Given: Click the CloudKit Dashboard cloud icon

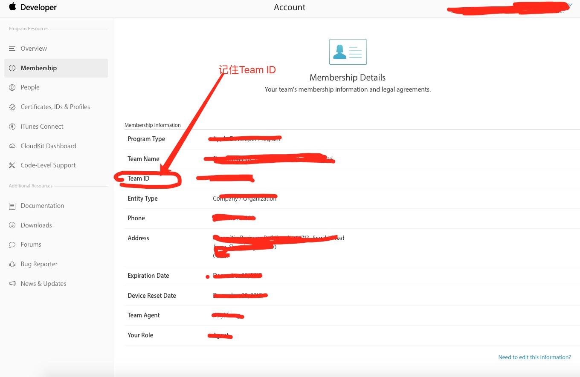Looking at the screenshot, I should pyautogui.click(x=12, y=146).
